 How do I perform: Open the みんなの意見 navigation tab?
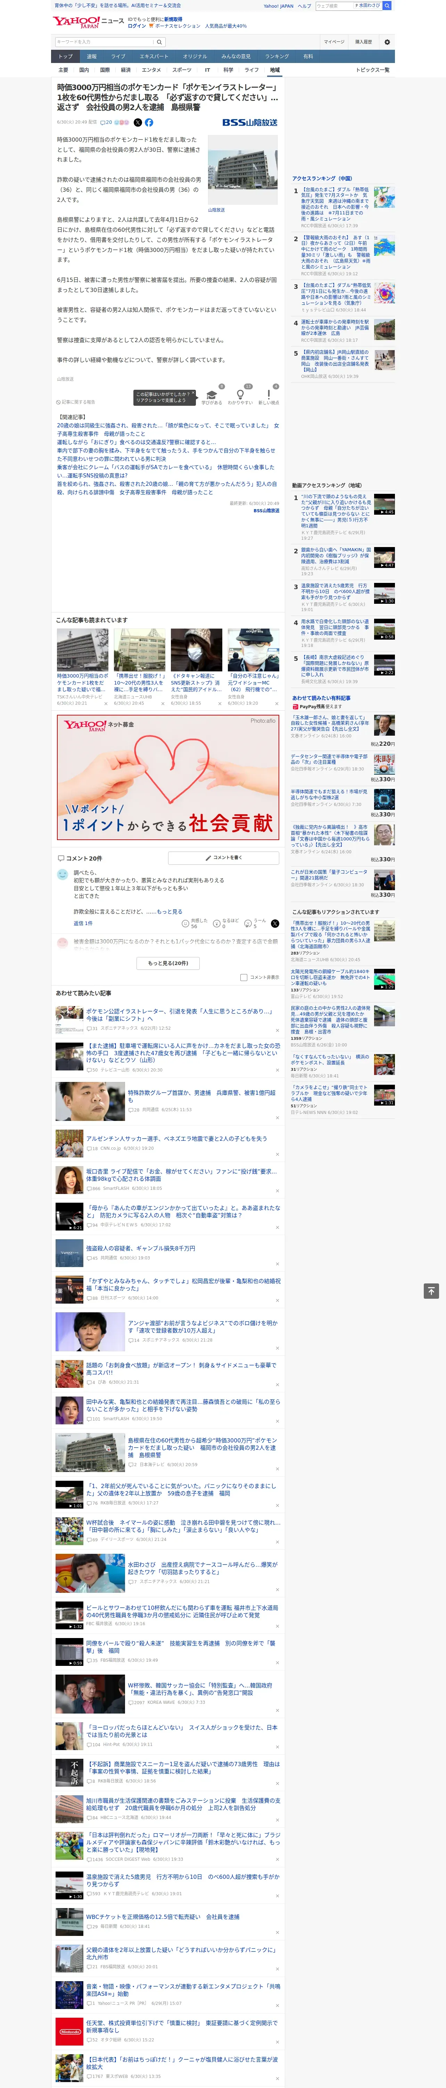236,57
